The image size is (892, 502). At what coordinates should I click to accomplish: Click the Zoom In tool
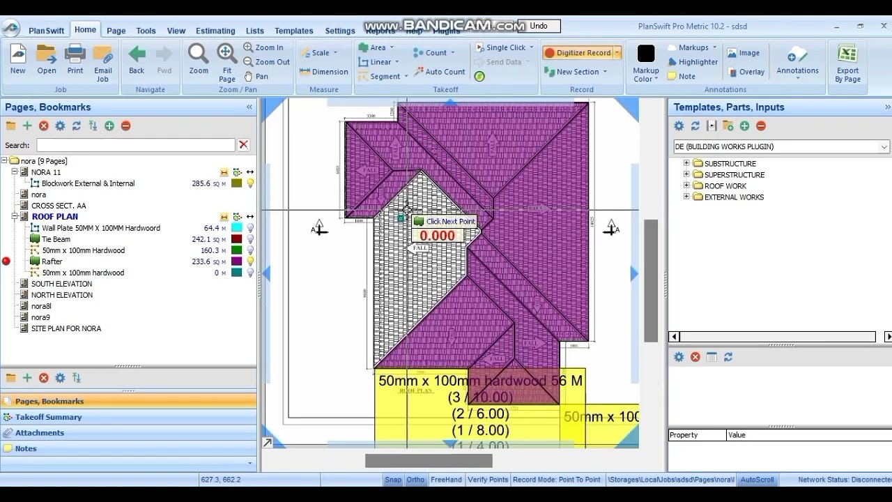pos(263,47)
